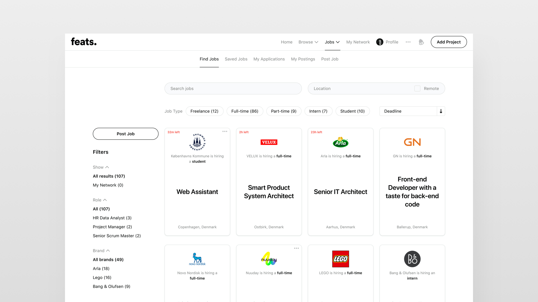Click the sidebar Post Job button
The height and width of the screenshot is (302, 538).
126,134
